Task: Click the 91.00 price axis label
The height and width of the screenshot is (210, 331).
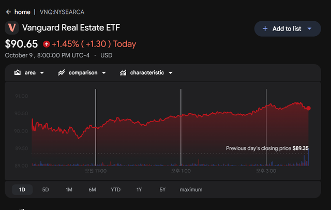Action: (x=21, y=96)
